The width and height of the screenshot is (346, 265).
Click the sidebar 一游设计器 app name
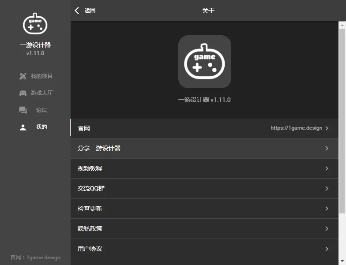[35, 45]
